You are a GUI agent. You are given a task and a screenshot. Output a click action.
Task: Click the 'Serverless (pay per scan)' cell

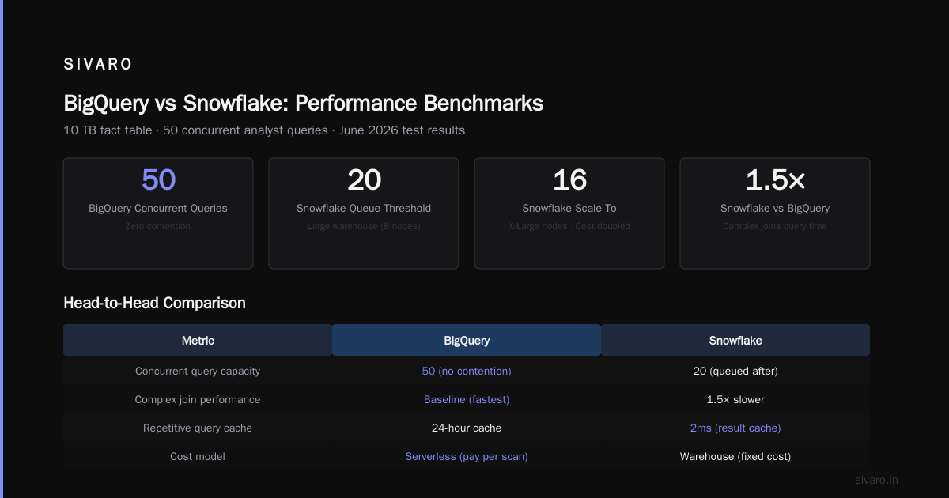tap(467, 456)
